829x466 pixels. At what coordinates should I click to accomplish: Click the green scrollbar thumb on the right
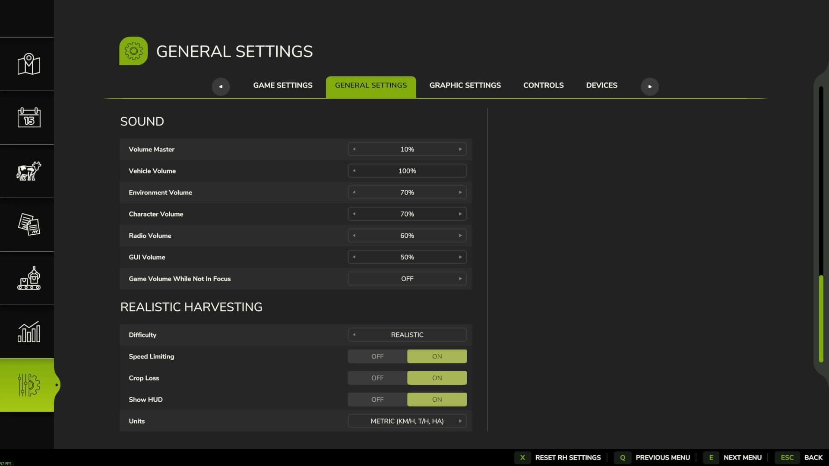click(x=821, y=318)
